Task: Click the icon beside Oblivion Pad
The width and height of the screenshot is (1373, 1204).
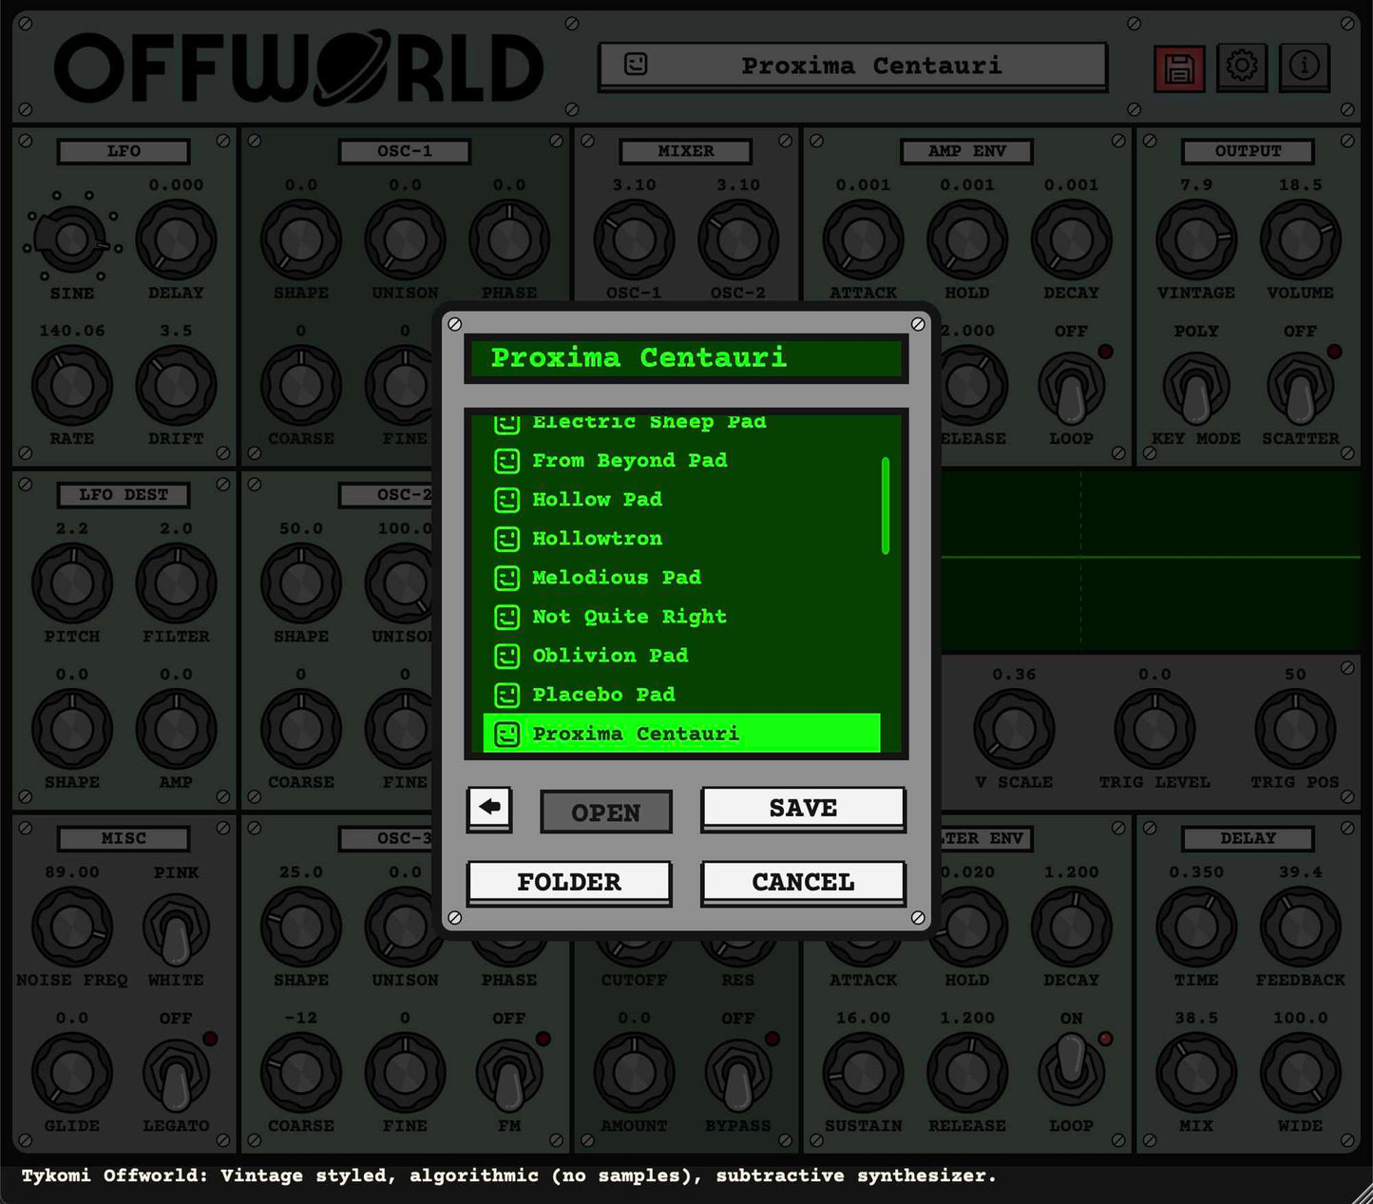Action: [x=507, y=656]
